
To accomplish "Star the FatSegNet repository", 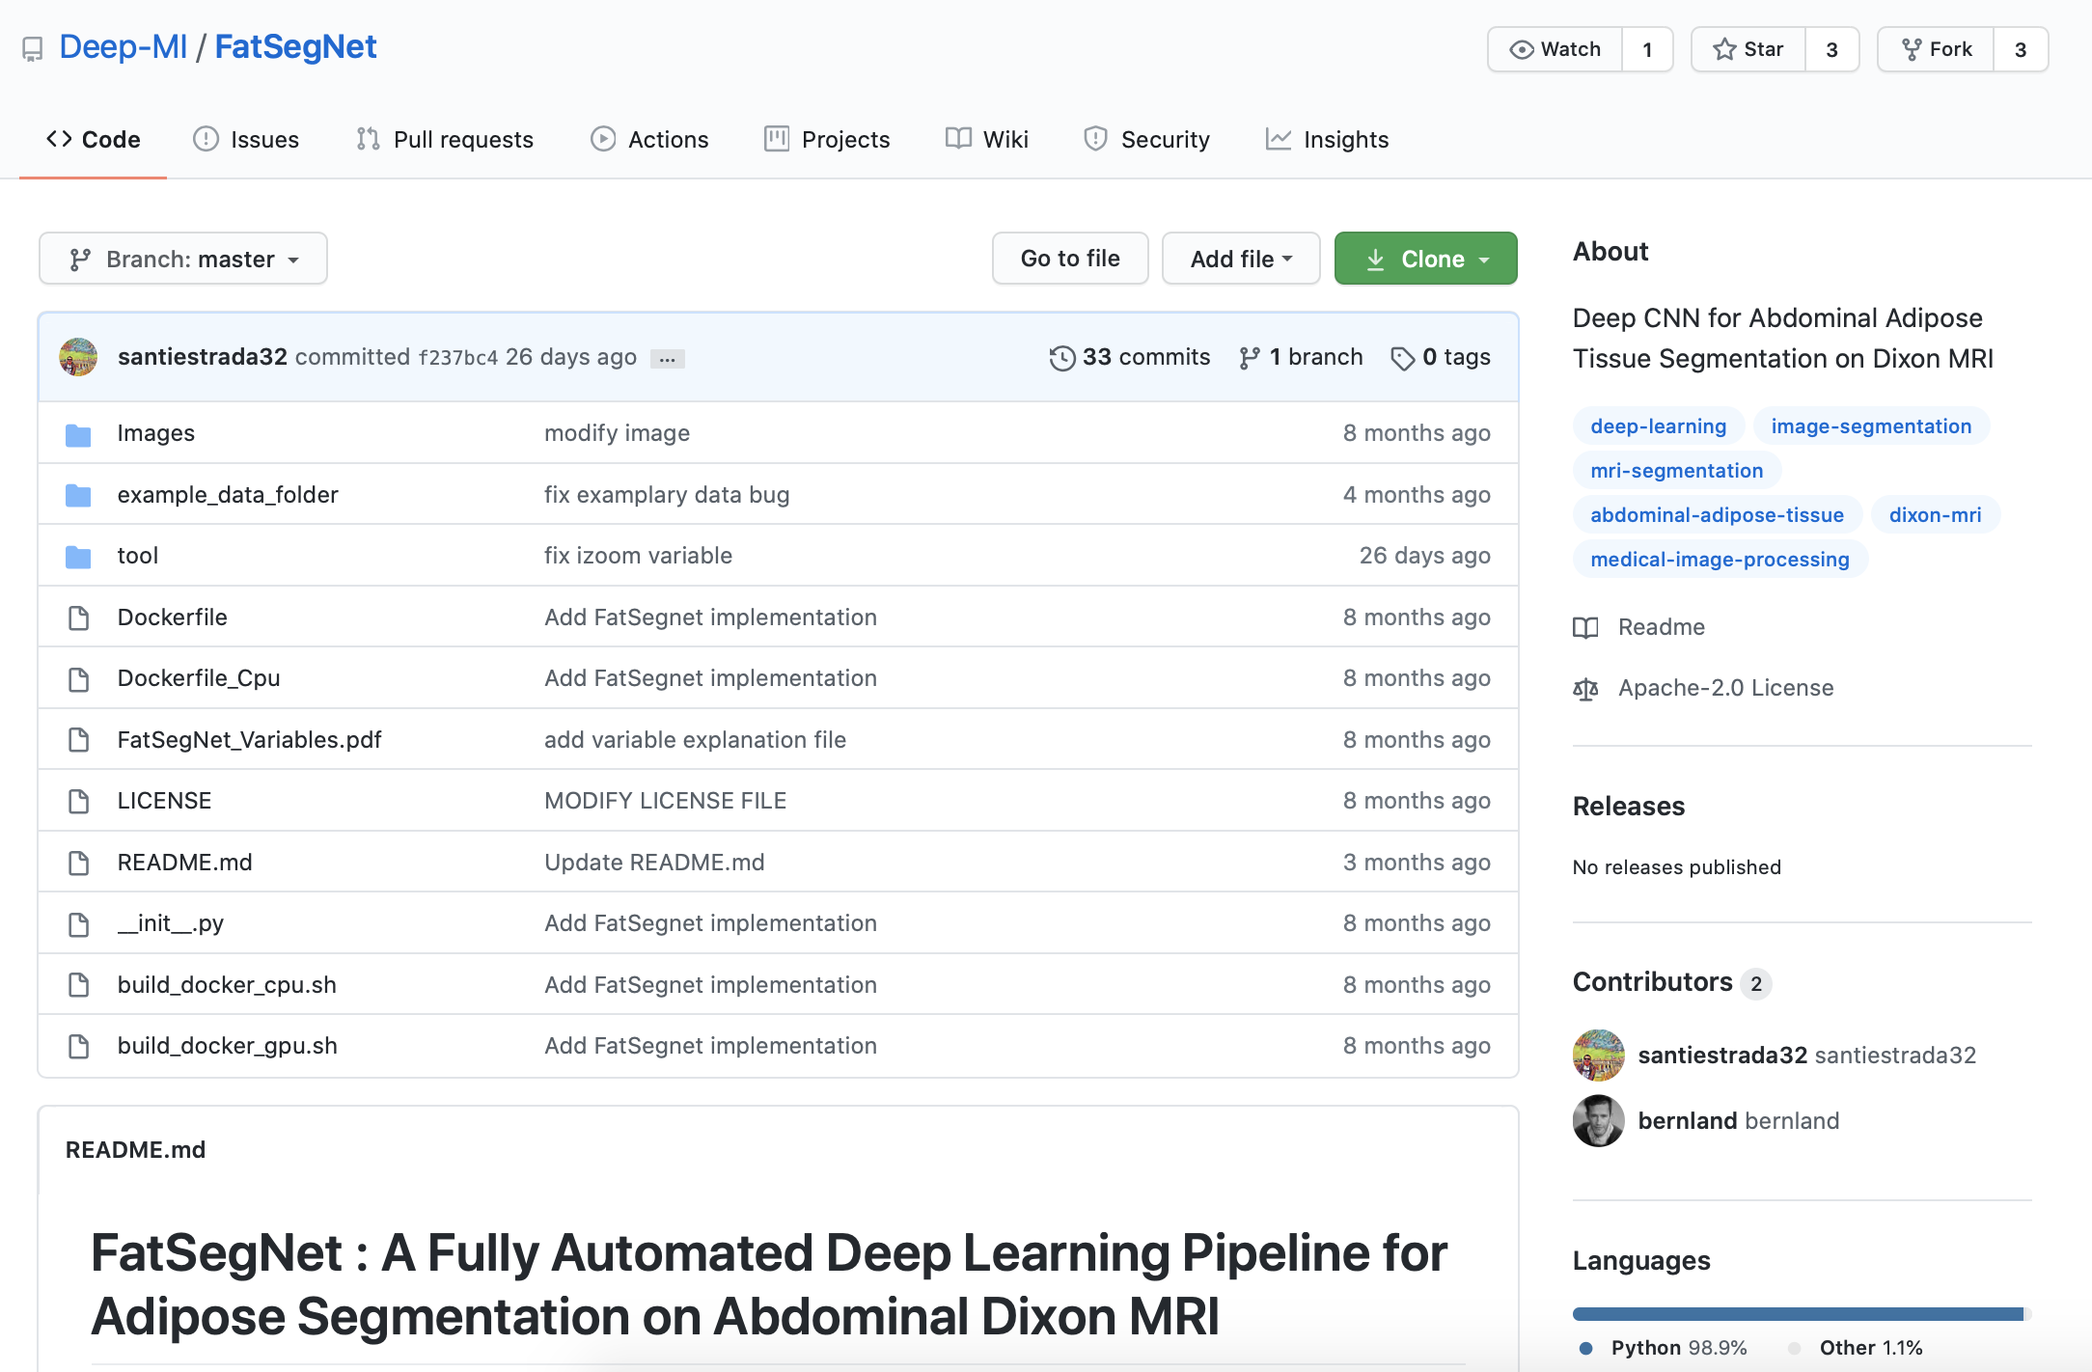I will tap(1748, 49).
